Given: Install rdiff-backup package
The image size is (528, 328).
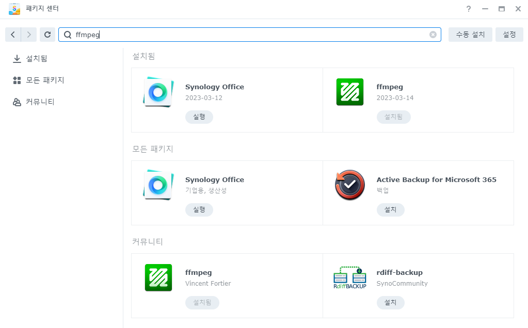Looking at the screenshot, I should [390, 302].
